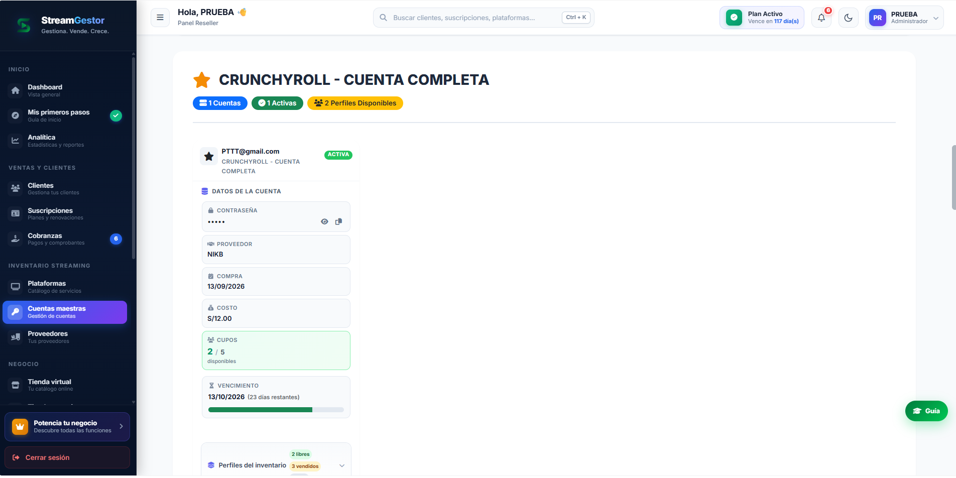The width and height of the screenshot is (956, 478).
Task: Go to Analítica menu item
Action: [65, 141]
